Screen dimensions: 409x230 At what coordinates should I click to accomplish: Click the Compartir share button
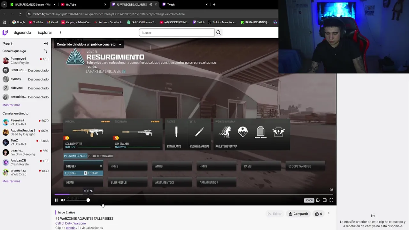click(x=298, y=214)
